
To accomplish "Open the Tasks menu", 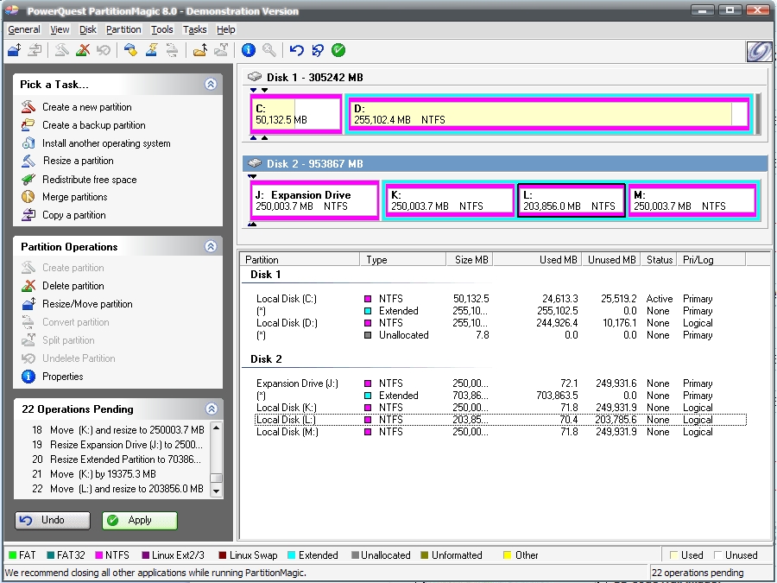I will (195, 29).
